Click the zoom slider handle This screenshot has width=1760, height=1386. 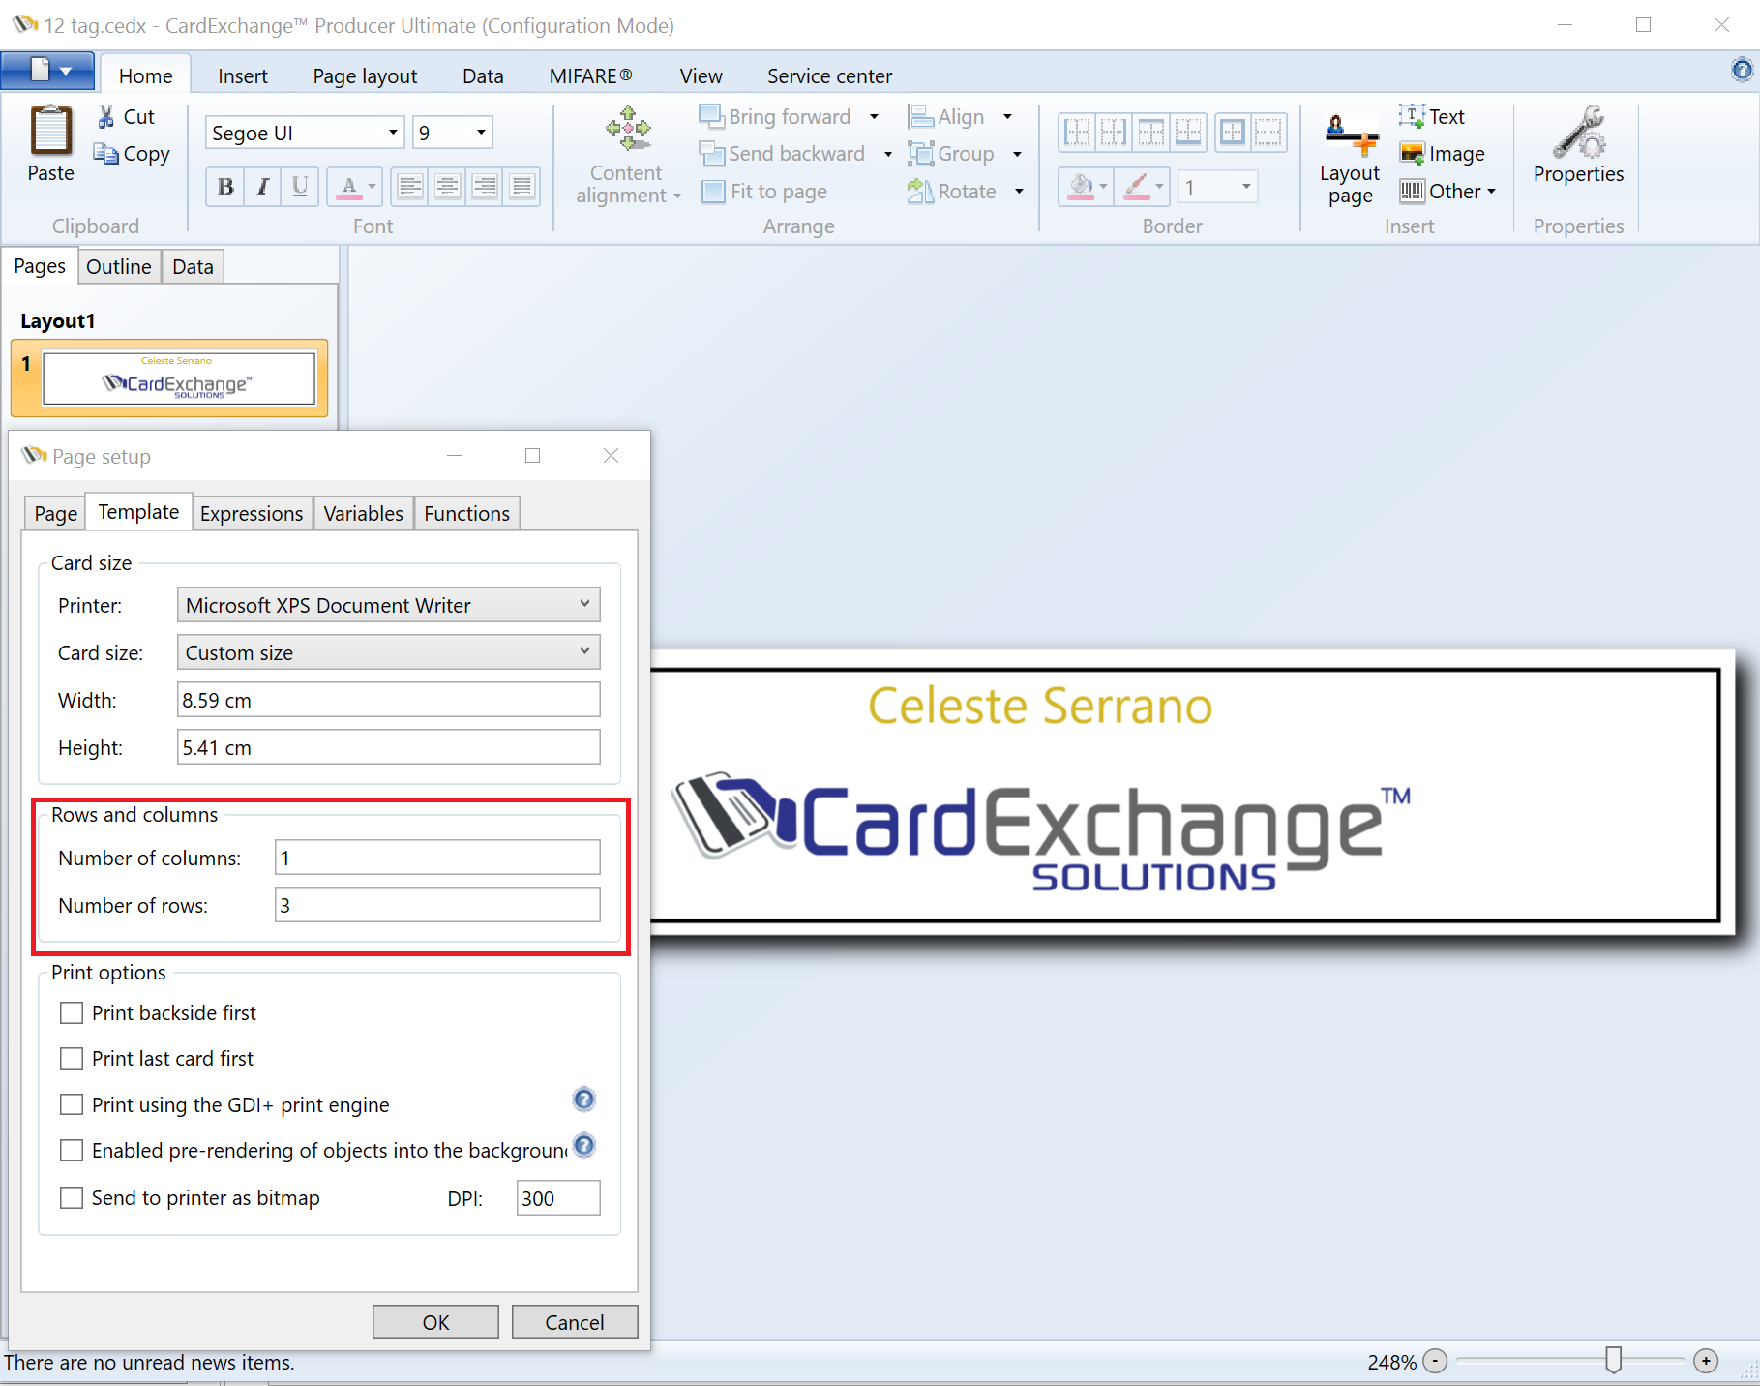(1613, 1361)
